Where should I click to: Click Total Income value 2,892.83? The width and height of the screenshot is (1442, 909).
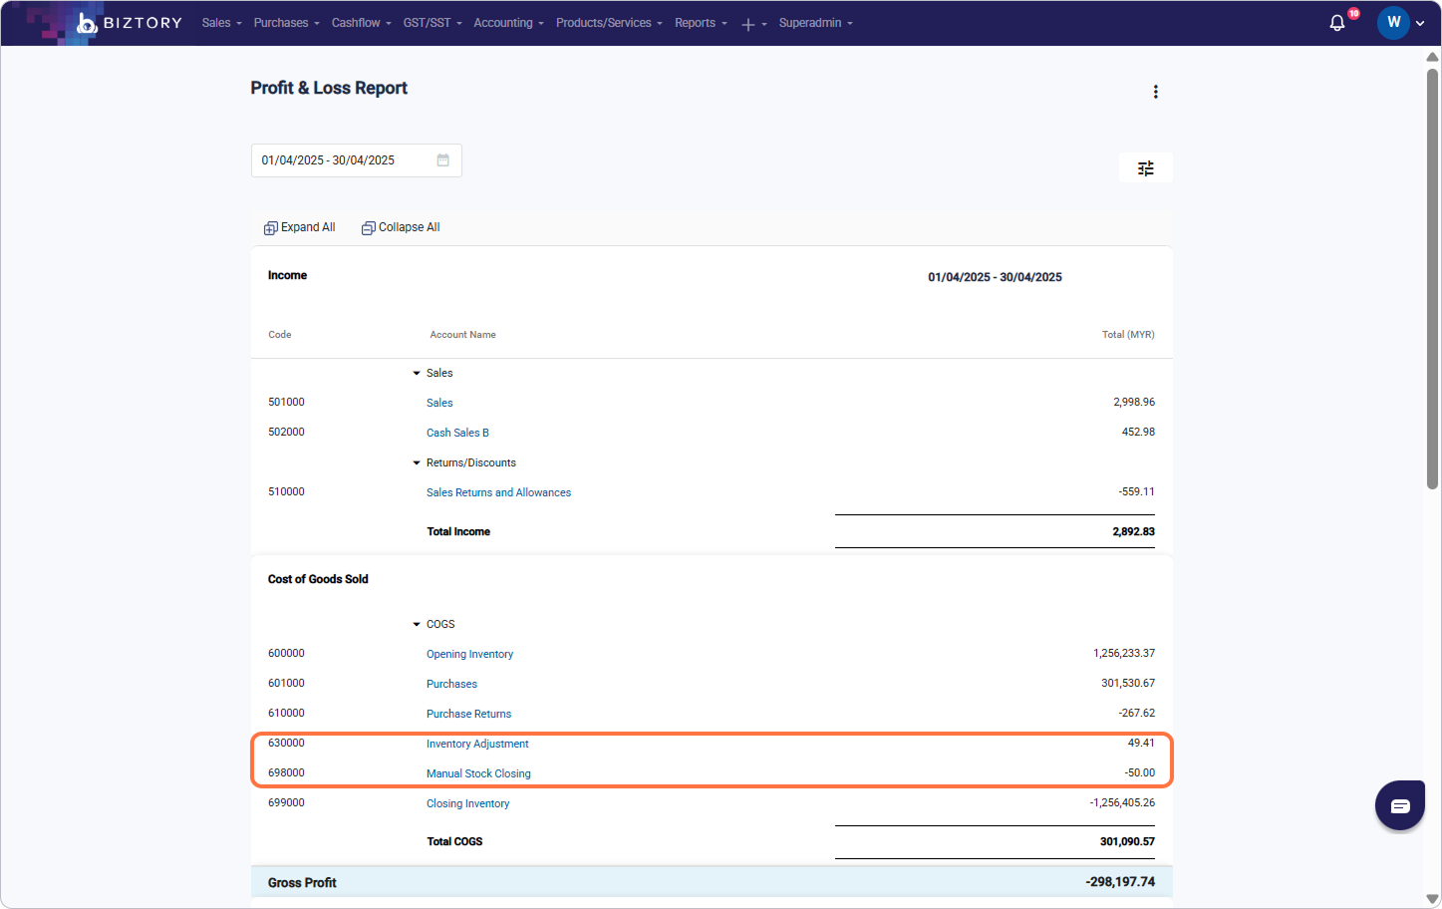click(1133, 531)
